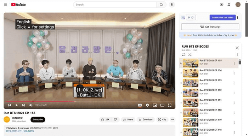Viewport: 248px width, 136px height.
Task: Open RUN BTS EPISODES playlist title
Action: [195, 47]
